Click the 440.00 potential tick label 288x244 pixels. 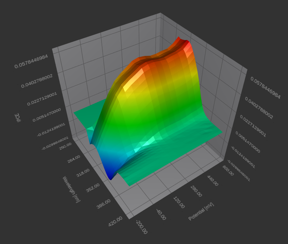click(x=212, y=180)
